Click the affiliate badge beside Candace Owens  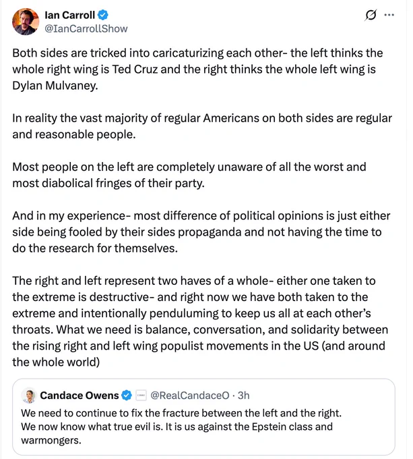pyautogui.click(x=141, y=396)
